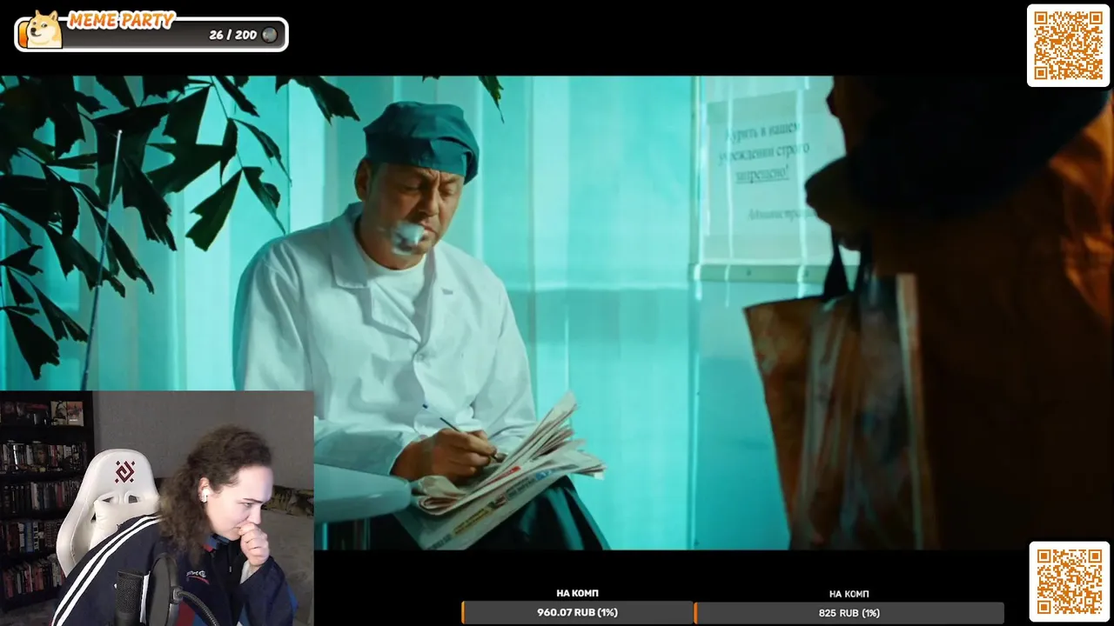Click the coin icon next to 26 / 200

point(270,35)
